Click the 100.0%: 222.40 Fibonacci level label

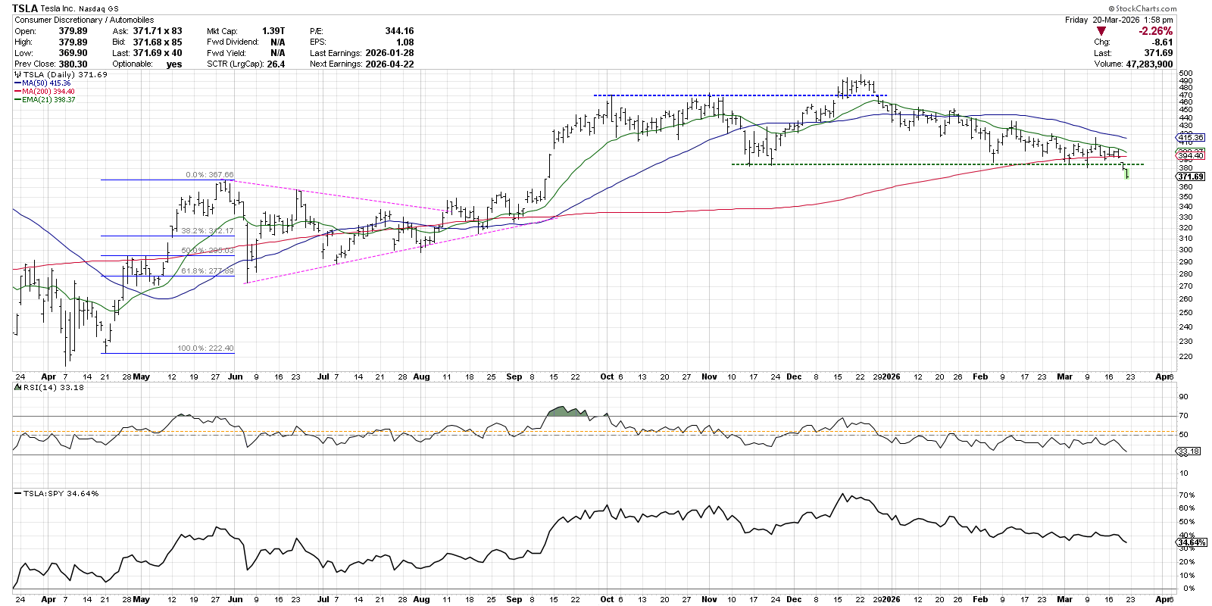(205, 348)
